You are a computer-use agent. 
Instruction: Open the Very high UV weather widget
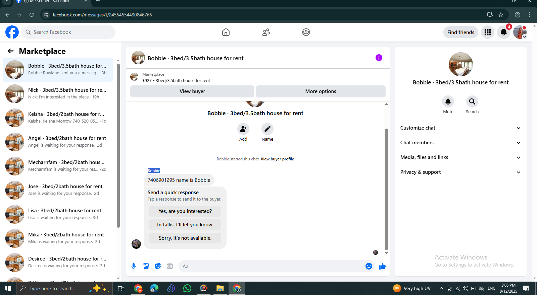tap(412, 288)
